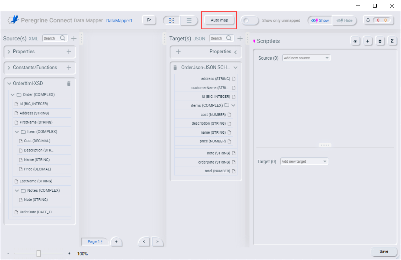Click the zoom slider handle

click(x=39, y=254)
